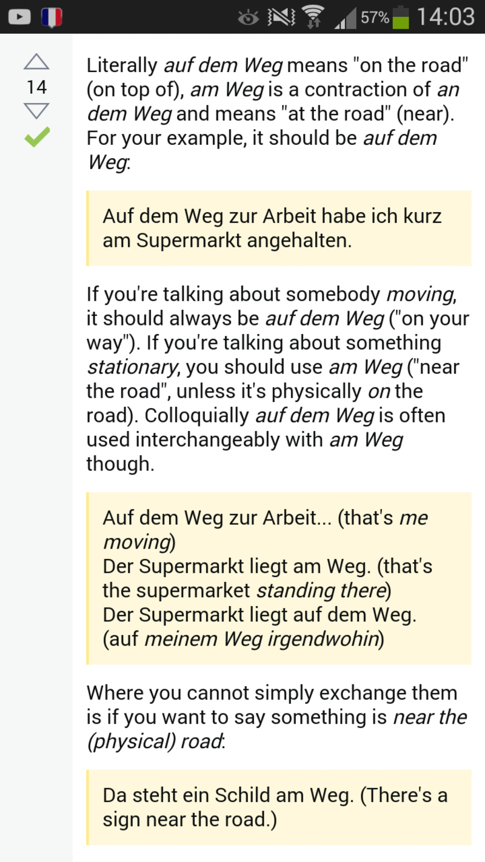Click the italic text 'meinem Weg irgendwohin'
485x862 pixels.
[261, 640]
